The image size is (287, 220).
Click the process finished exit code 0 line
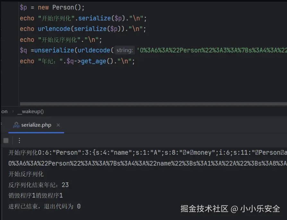[44, 206]
